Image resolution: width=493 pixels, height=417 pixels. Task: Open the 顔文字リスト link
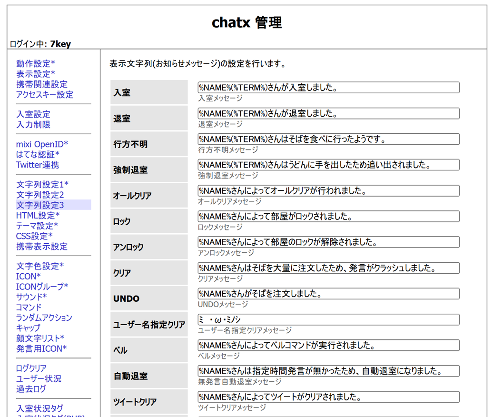(x=40, y=338)
